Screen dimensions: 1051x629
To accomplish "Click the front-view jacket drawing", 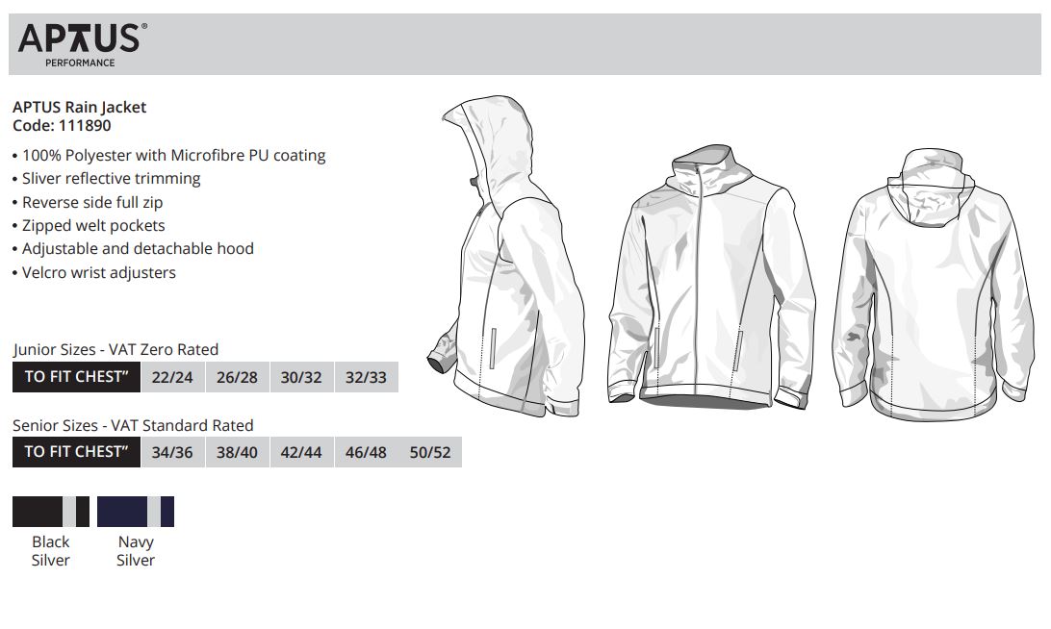I will point(711,278).
